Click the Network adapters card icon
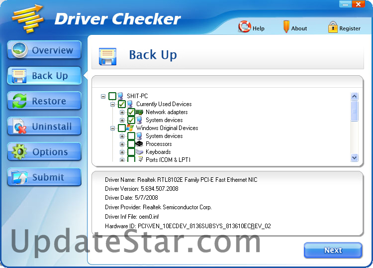 (139, 112)
